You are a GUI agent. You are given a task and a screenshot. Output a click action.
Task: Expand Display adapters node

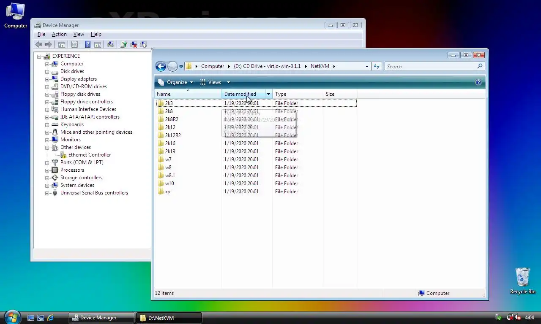(47, 79)
